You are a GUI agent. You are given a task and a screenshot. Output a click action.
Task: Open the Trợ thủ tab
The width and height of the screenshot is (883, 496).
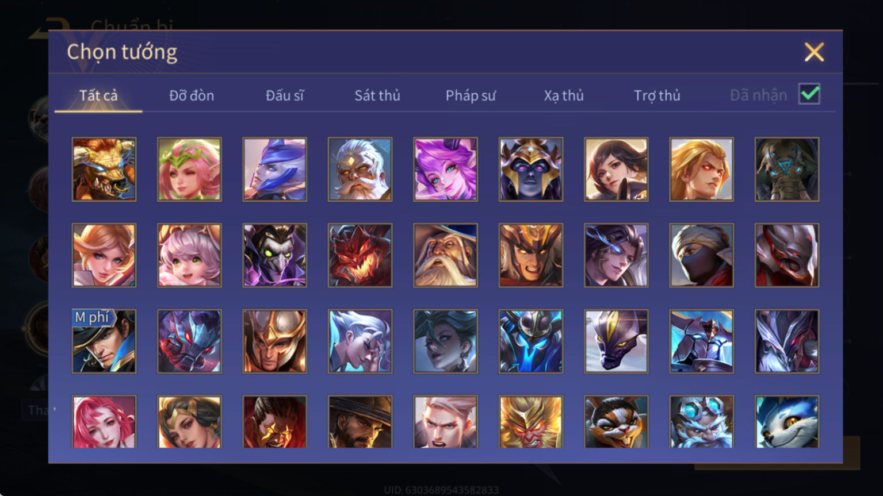point(657,95)
